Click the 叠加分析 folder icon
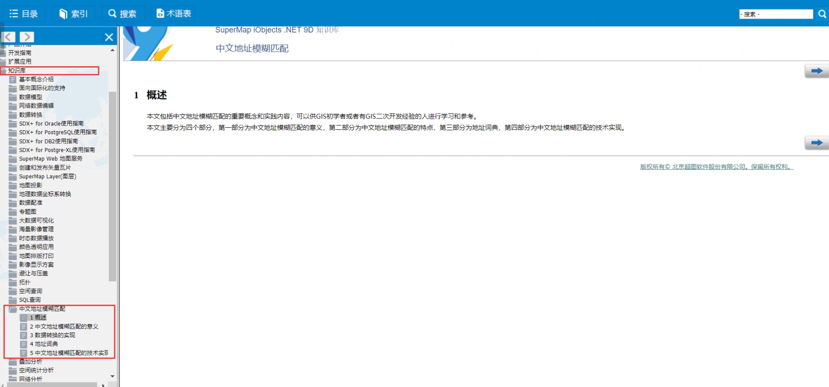The image size is (829, 387). (13, 362)
